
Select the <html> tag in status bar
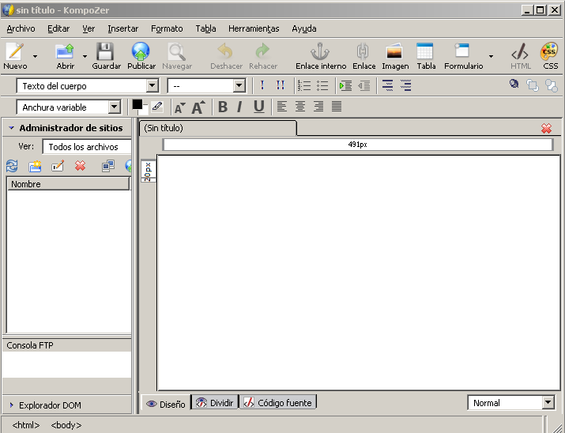(25, 425)
